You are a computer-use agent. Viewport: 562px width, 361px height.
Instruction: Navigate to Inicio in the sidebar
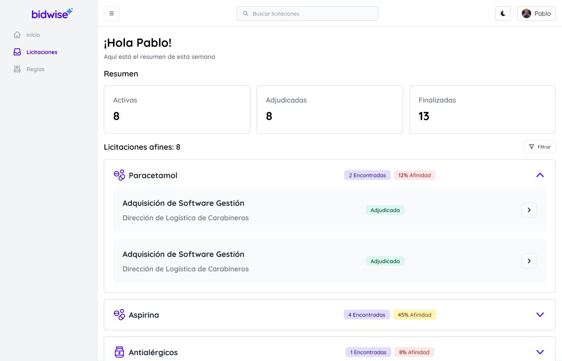click(x=33, y=35)
